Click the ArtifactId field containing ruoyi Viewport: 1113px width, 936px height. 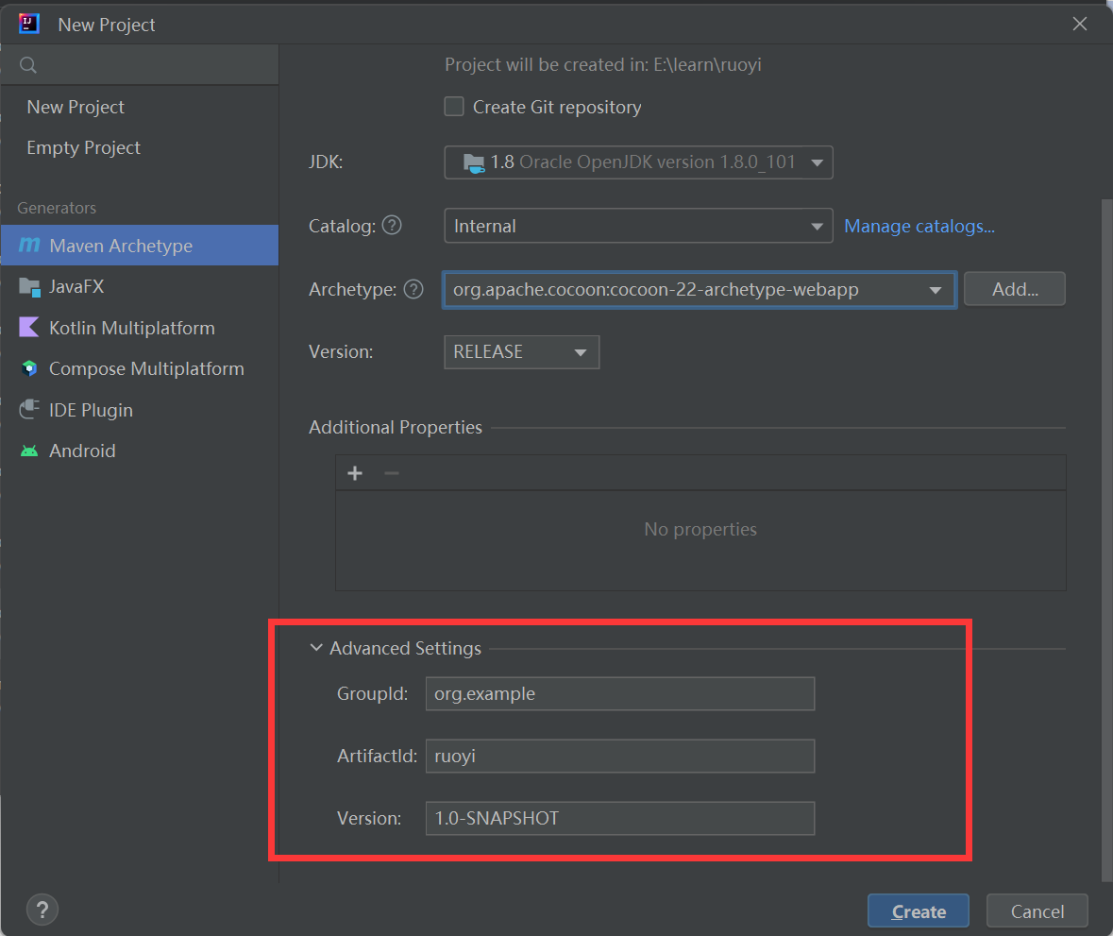619,756
